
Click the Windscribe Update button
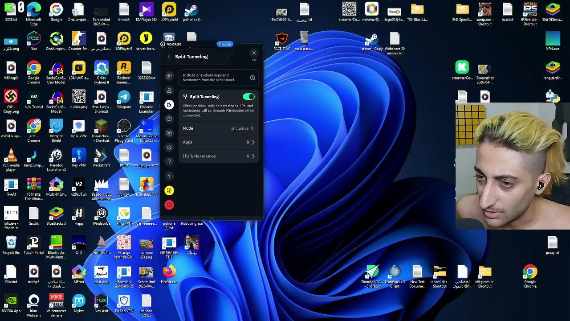[225, 44]
